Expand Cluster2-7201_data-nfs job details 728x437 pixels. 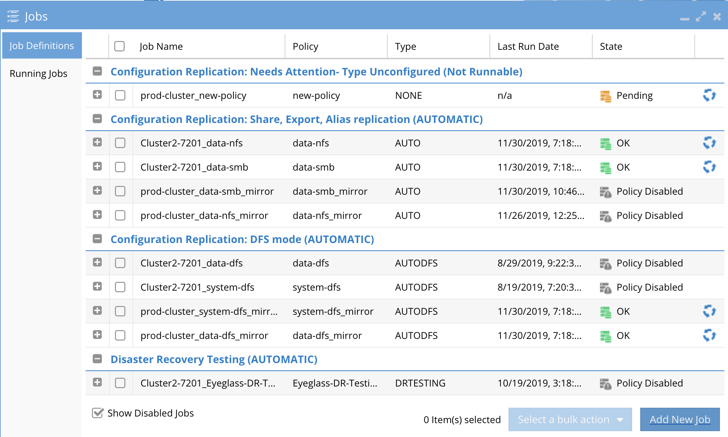coord(97,142)
